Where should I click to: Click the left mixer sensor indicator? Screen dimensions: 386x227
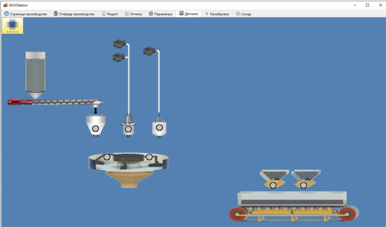point(107,157)
